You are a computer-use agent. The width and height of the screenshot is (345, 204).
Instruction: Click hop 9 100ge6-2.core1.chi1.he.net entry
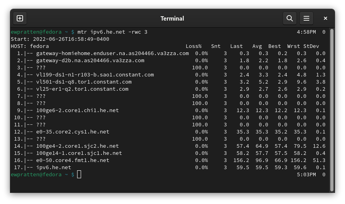click(78, 111)
